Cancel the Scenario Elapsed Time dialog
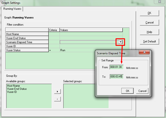This screenshot has width=166, height=118. [x=142, y=91]
